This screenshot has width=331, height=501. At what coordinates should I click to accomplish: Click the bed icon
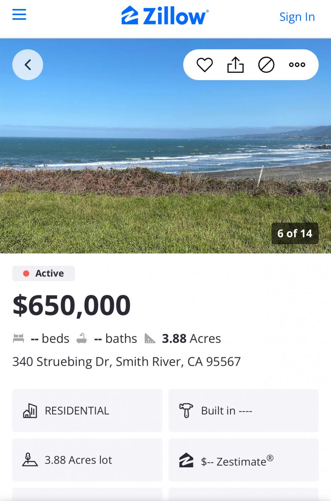[x=18, y=338]
